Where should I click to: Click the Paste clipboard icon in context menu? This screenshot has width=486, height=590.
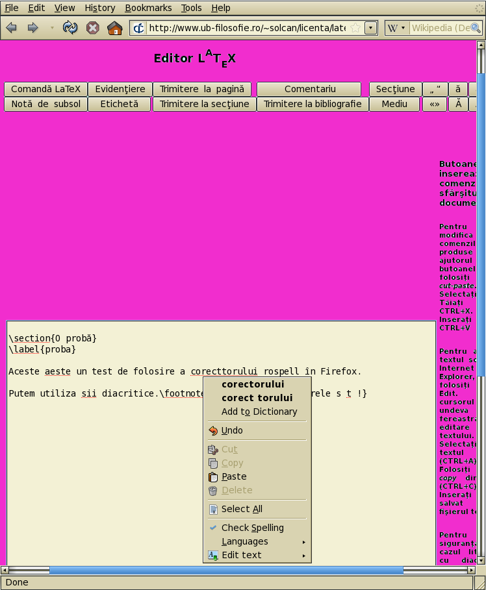tap(213, 477)
